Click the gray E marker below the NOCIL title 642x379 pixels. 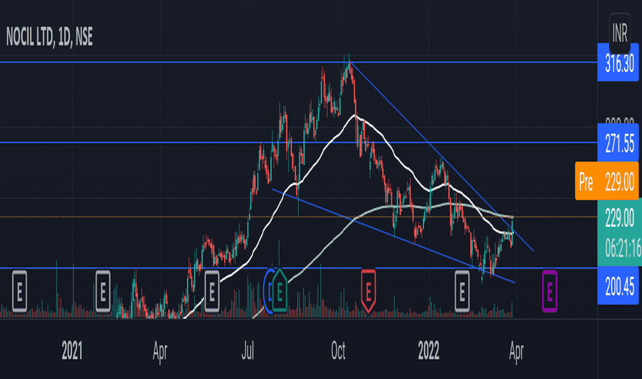20,291
